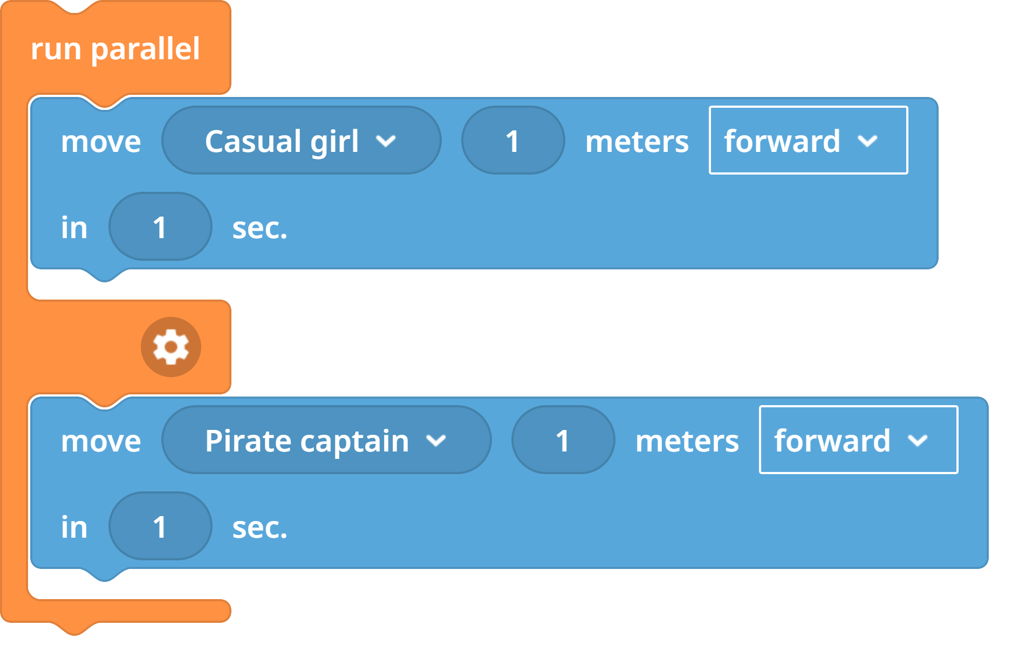Click the move label of Casual girl block

tap(101, 142)
